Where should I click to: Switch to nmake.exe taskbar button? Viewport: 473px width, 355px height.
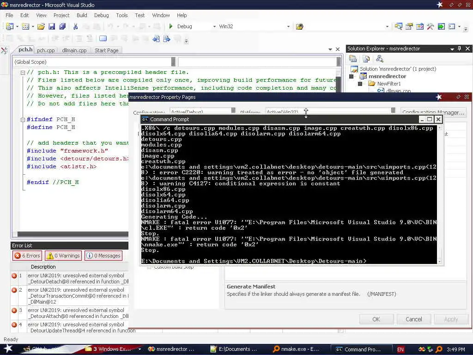(296, 349)
